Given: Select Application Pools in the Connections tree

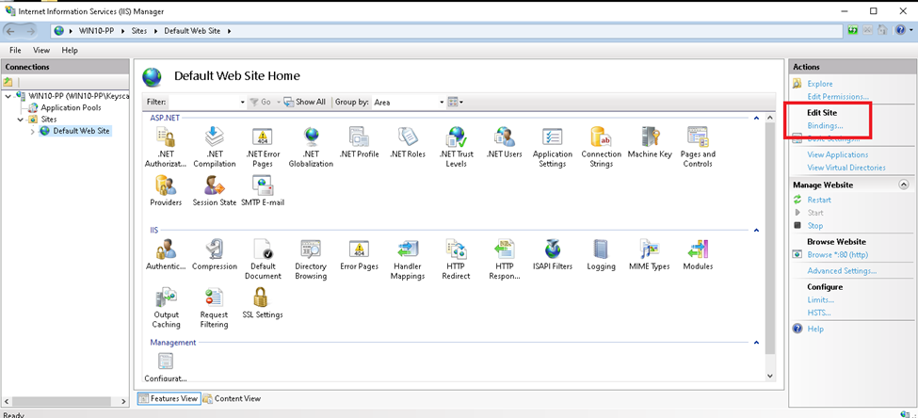Looking at the screenshot, I should 71,107.
